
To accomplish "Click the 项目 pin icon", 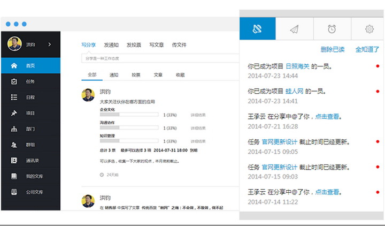I will coord(14,113).
